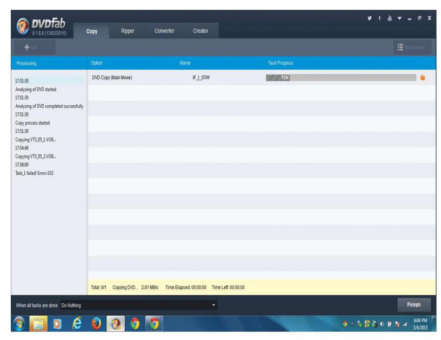This screenshot has height=340, width=441.
Task: Launch Firefox from taskbar
Action: (96, 324)
